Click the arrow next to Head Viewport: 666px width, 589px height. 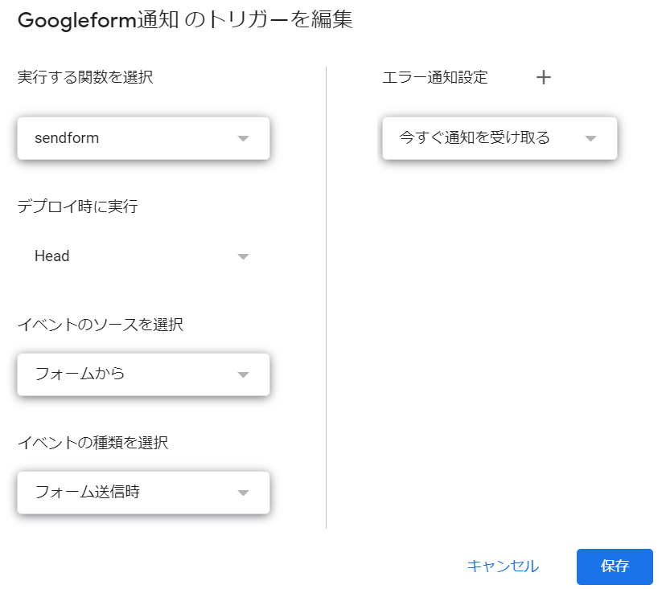[x=244, y=257]
